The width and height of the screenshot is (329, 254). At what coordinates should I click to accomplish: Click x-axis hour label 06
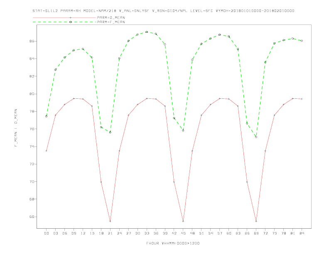[x=65, y=233]
